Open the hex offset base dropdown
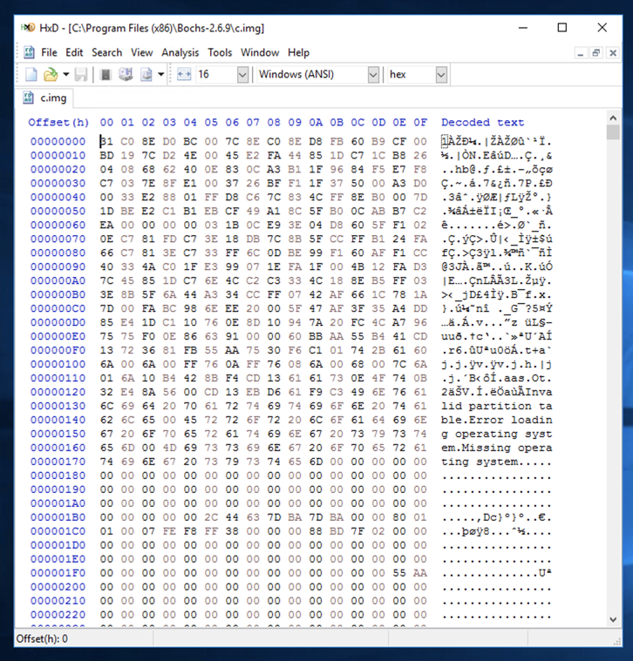The image size is (633, 661). tap(441, 75)
